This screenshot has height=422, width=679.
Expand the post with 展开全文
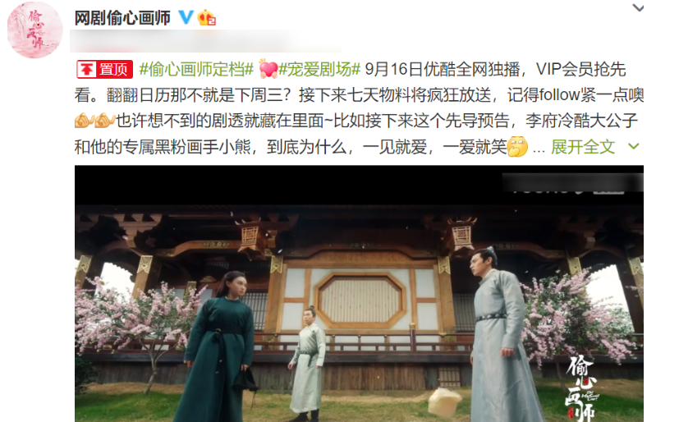[x=583, y=147]
